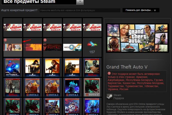Select the Sanctum inventory item
This screenshot has width=172, height=115.
(x=73, y=47)
